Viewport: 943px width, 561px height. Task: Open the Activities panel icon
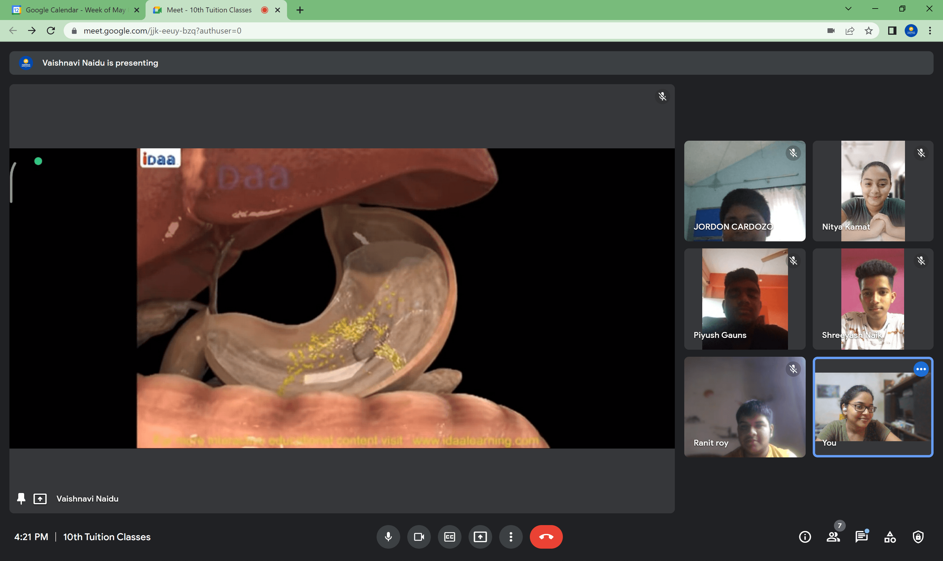tap(890, 537)
